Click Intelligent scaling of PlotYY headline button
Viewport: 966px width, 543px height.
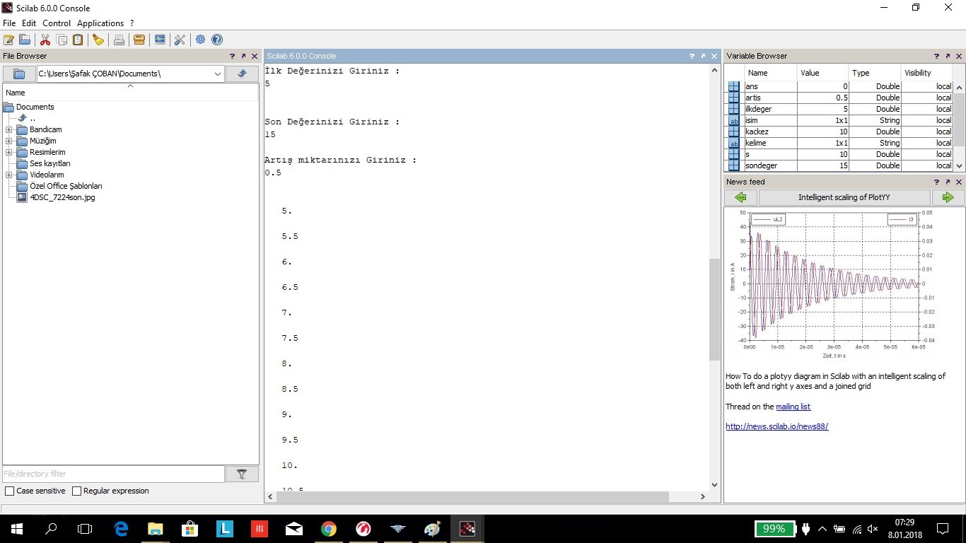[844, 197]
